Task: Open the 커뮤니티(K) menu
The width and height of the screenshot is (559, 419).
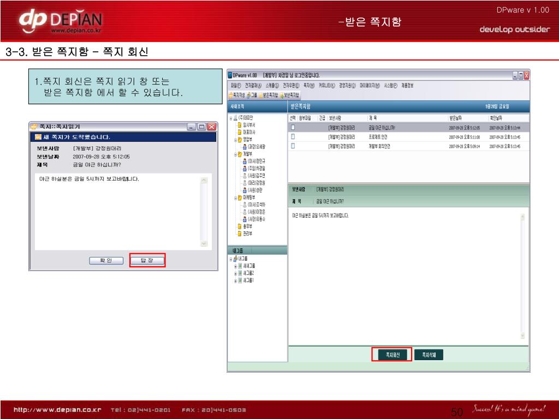Action: (x=327, y=86)
